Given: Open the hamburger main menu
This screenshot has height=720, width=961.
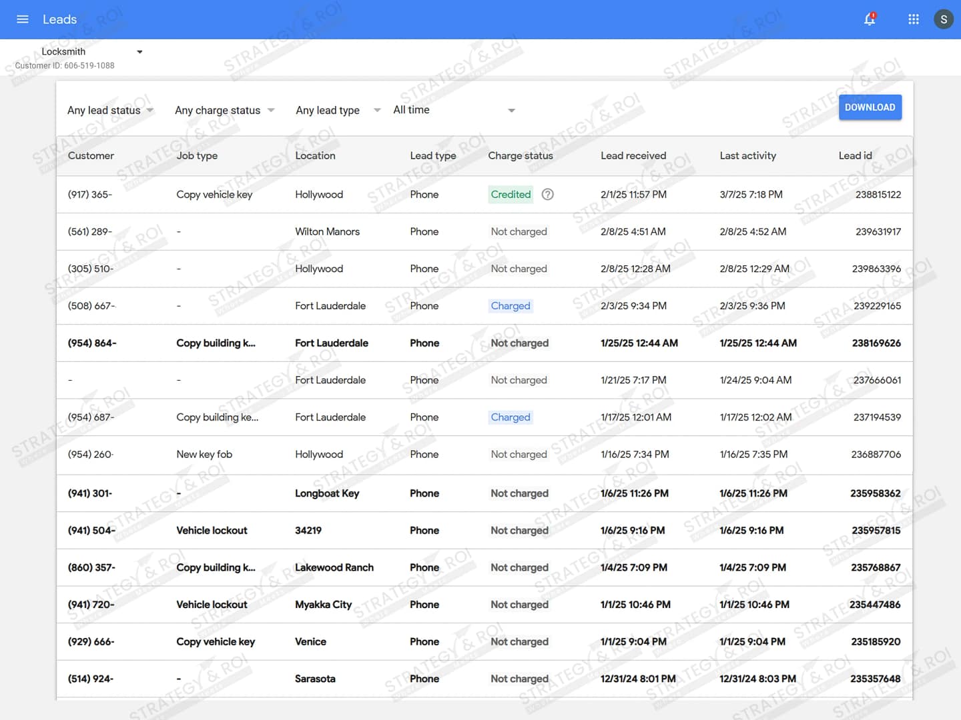Looking at the screenshot, I should click(22, 19).
